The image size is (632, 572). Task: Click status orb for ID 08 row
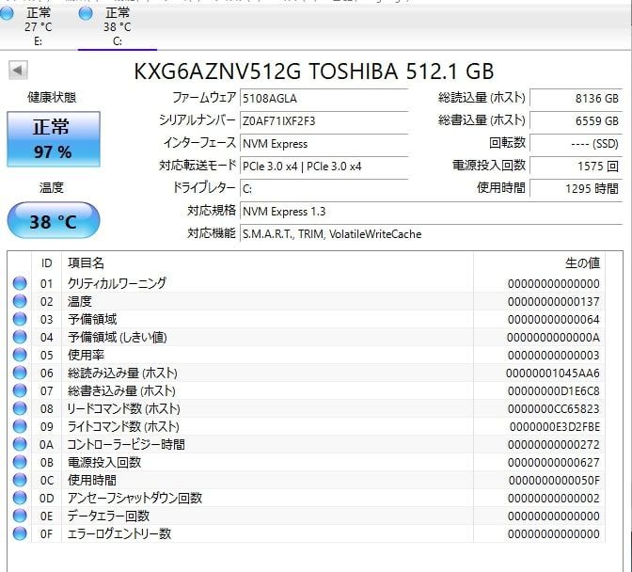pos(20,408)
